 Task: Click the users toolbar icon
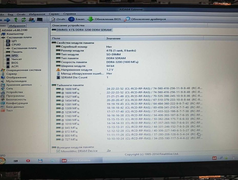click(x=32, y=20)
